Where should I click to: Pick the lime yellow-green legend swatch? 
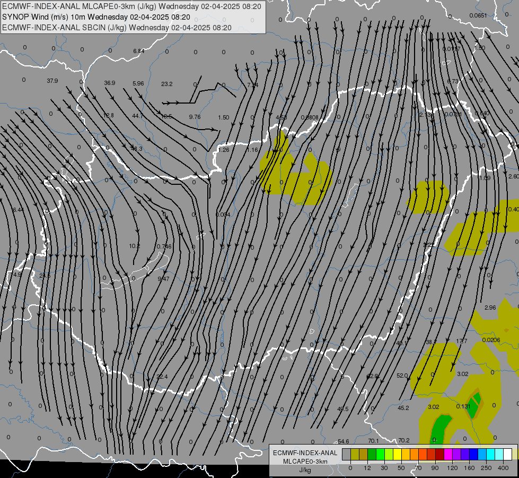click(x=389, y=454)
